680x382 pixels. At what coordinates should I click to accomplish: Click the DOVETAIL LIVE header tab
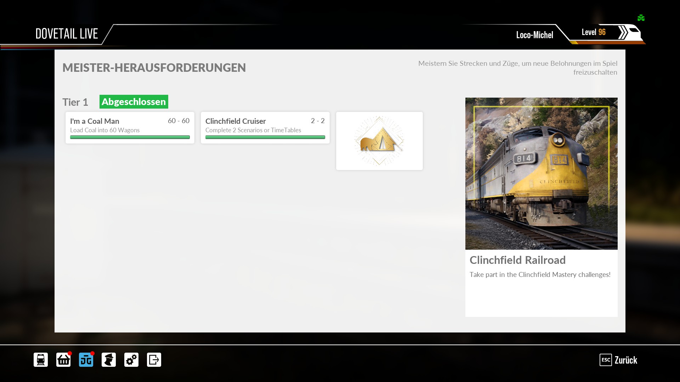[x=67, y=34]
